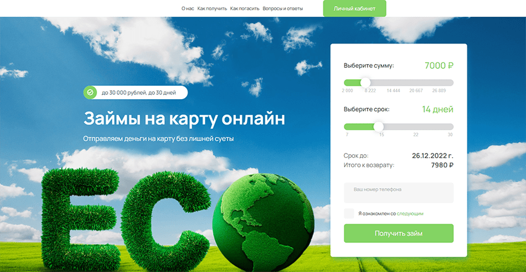Click the 'Выберите сумму:' label

click(369, 66)
